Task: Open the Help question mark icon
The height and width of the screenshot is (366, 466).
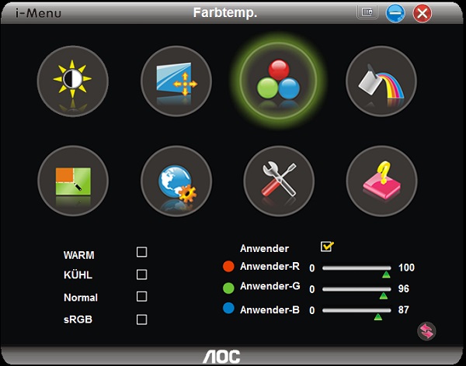Action: tap(381, 181)
